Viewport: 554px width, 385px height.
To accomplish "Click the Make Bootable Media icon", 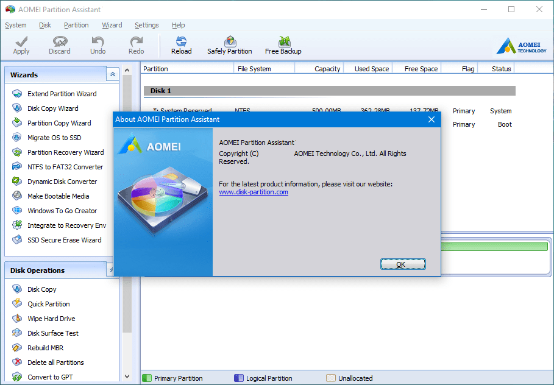I will [x=17, y=196].
